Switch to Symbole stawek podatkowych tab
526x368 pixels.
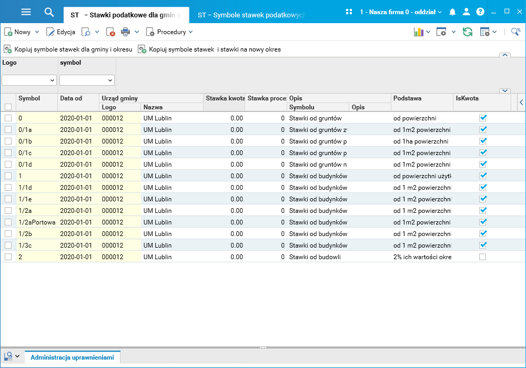click(x=251, y=15)
